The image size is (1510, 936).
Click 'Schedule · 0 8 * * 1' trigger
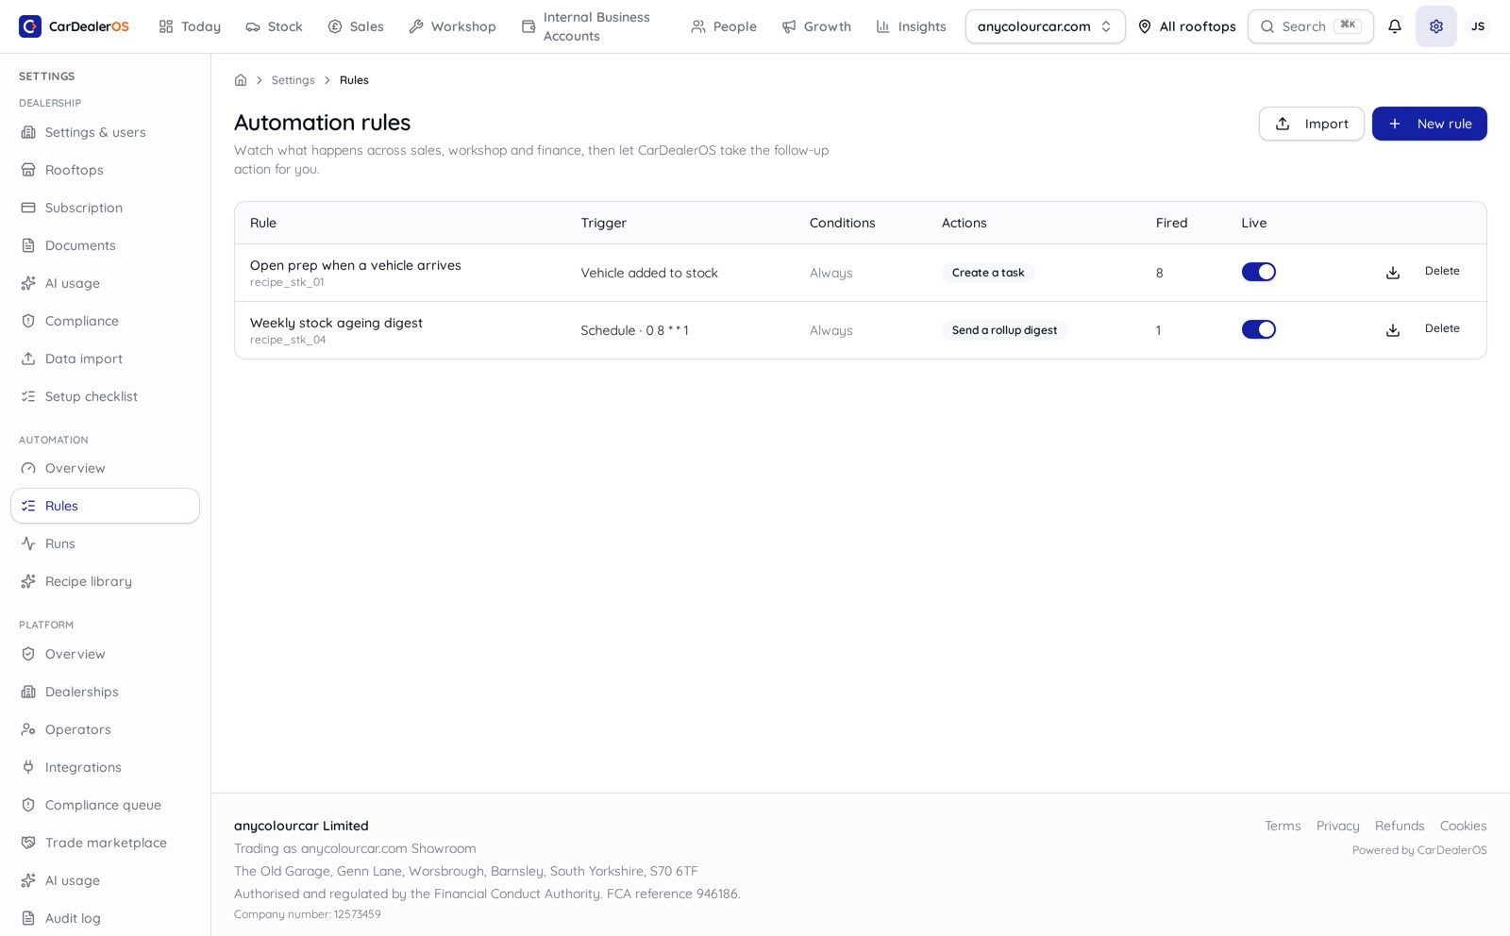point(634,330)
